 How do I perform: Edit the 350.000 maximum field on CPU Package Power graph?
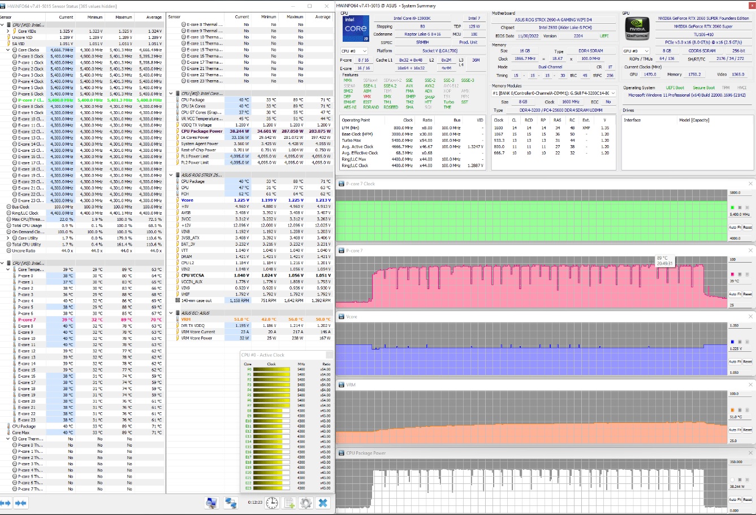pyautogui.click(x=740, y=462)
